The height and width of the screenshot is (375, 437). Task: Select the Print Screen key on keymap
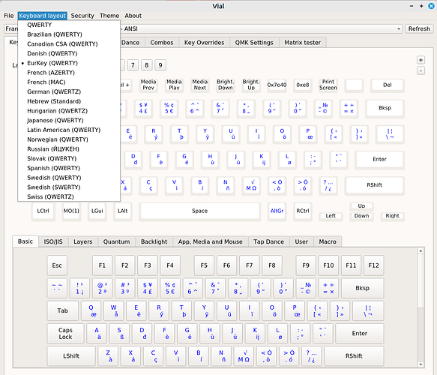(328, 85)
